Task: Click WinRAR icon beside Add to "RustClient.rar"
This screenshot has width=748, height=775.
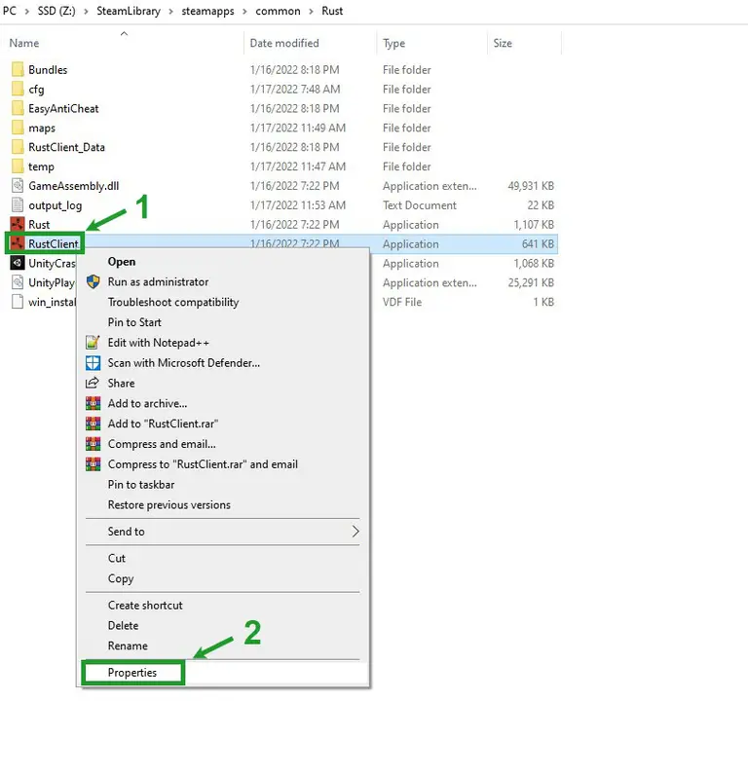Action: pos(93,424)
